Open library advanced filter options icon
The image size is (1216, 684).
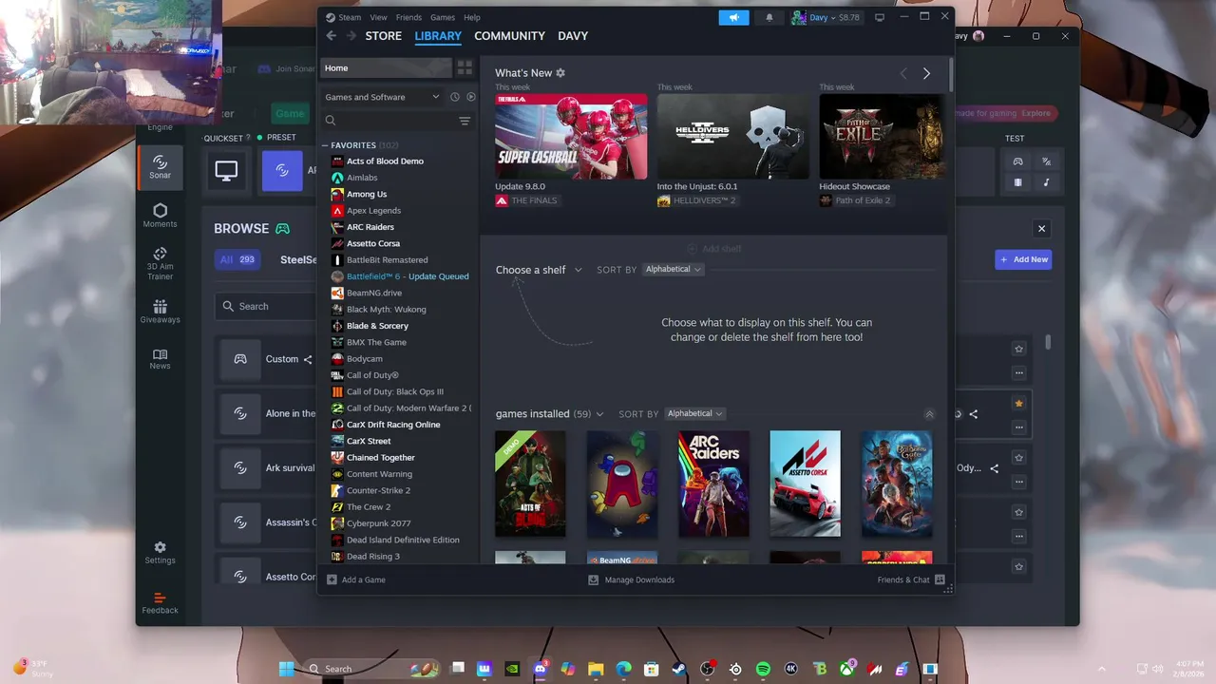(x=465, y=121)
